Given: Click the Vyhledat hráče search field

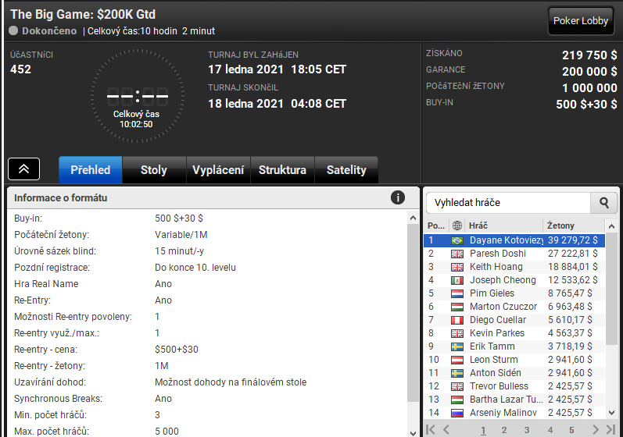Looking at the screenshot, I should pyautogui.click(x=509, y=203).
